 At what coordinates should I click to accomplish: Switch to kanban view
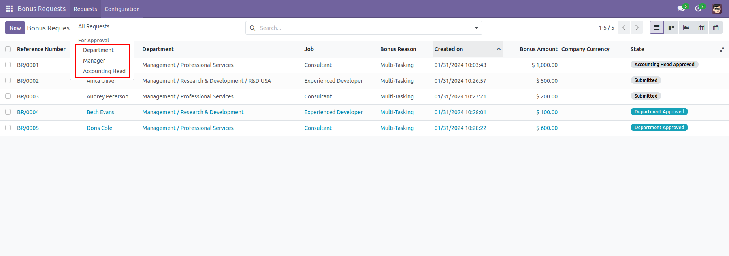pyautogui.click(x=671, y=28)
